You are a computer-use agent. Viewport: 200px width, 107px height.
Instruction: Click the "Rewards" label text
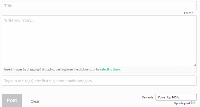147,97
